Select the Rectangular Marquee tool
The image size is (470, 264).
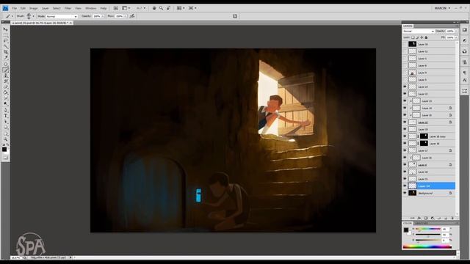click(x=5, y=35)
